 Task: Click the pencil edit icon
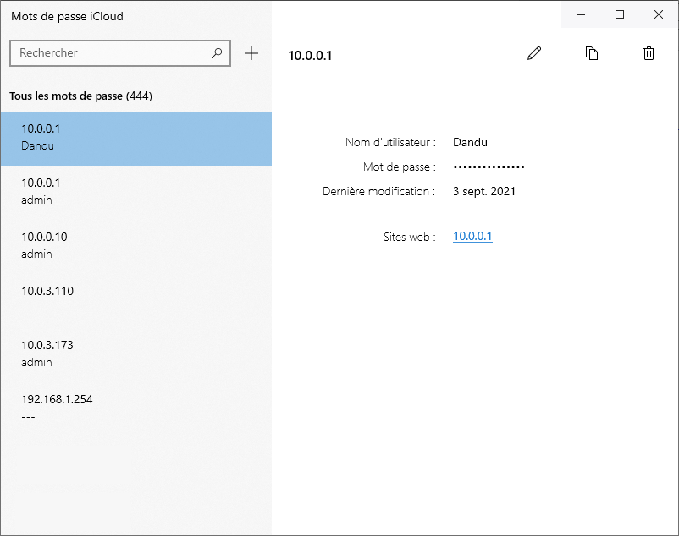click(x=534, y=53)
